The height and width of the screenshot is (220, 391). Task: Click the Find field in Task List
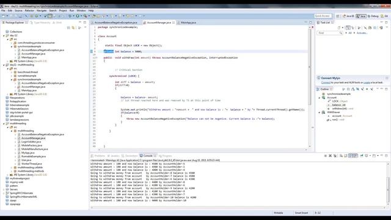coord(329,33)
